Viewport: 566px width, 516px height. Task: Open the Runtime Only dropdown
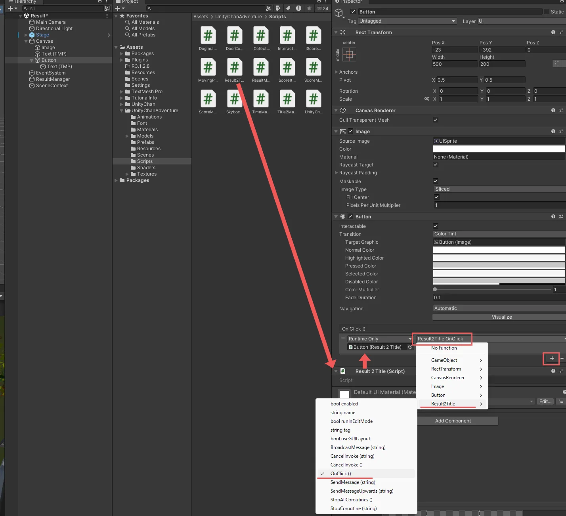379,339
